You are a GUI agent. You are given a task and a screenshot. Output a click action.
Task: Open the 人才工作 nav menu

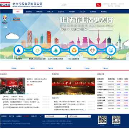click(82, 12)
